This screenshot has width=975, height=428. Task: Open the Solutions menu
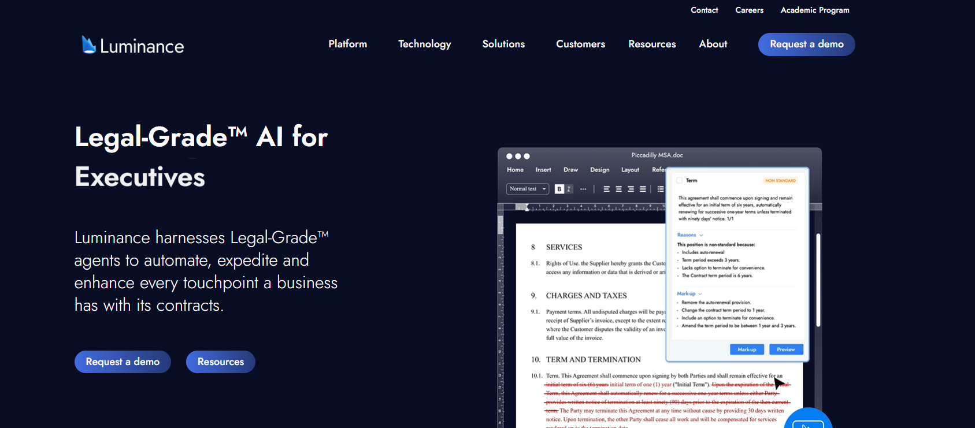[503, 44]
